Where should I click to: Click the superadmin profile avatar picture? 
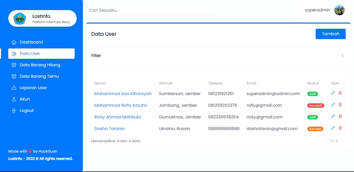(339, 10)
